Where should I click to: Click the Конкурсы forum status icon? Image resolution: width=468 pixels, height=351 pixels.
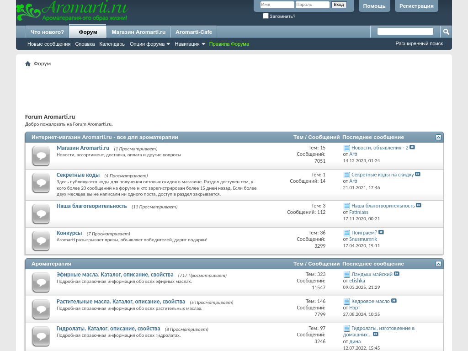pos(41,241)
